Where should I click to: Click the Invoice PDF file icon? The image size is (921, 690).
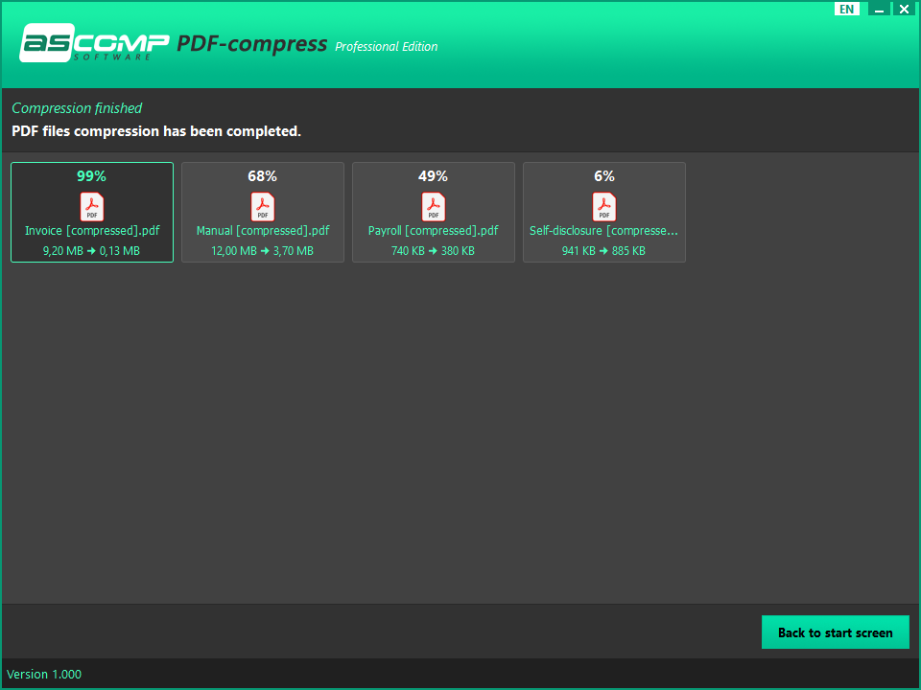(x=92, y=206)
